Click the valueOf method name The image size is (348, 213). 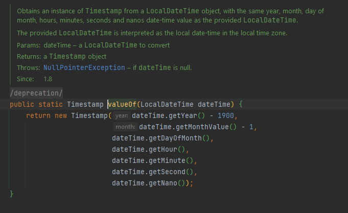pos(122,104)
